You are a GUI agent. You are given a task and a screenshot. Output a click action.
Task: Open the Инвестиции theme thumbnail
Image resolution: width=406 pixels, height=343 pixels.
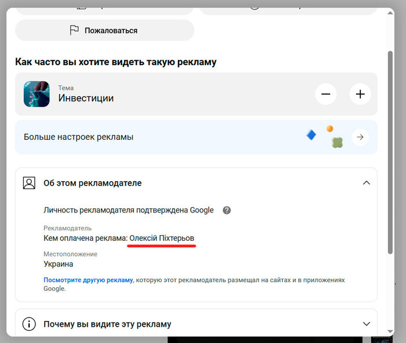37,94
